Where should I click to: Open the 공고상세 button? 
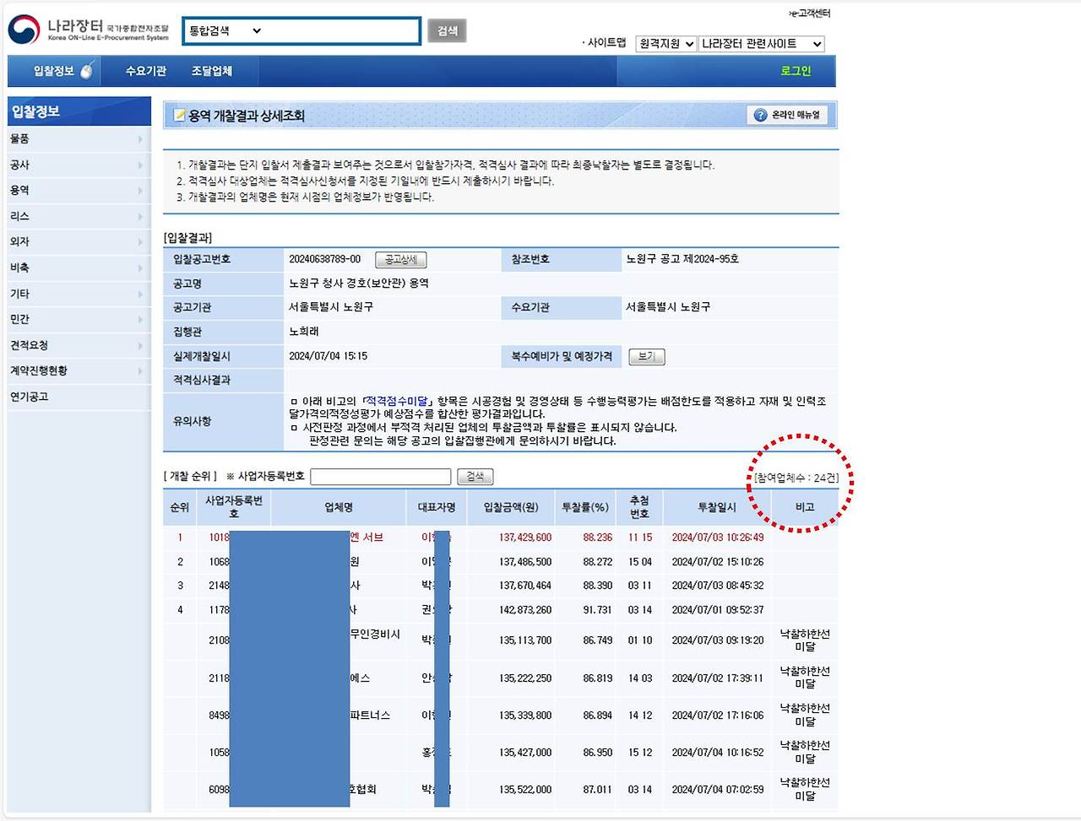click(400, 260)
